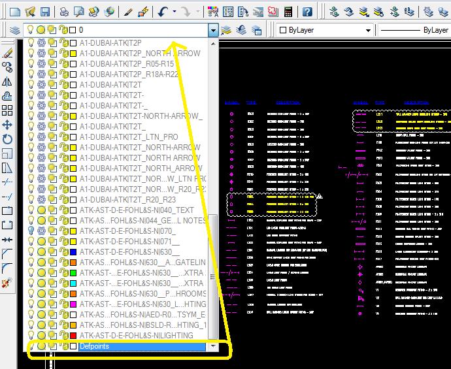Click the Match Properties paintbrush icon
The width and height of the screenshot is (451, 369).
pos(128,12)
